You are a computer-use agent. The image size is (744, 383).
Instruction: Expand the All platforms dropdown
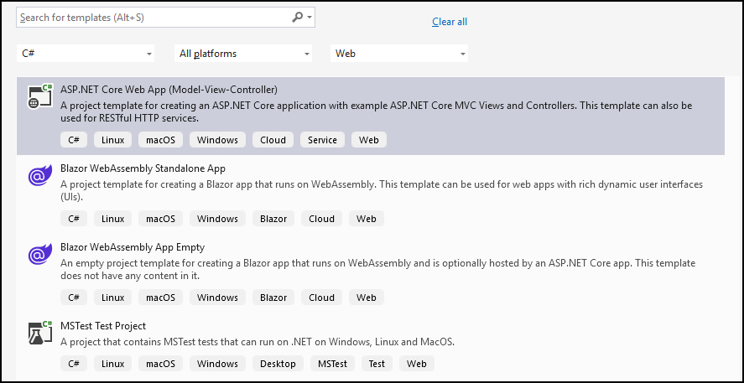click(243, 54)
